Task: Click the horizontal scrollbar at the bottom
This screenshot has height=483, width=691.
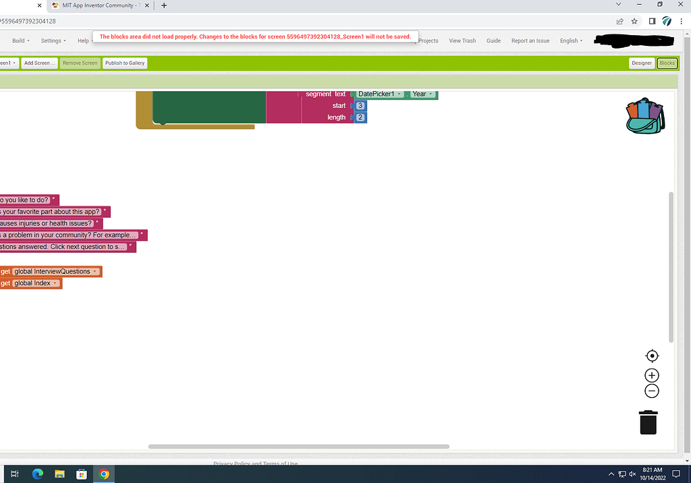Action: 299,446
